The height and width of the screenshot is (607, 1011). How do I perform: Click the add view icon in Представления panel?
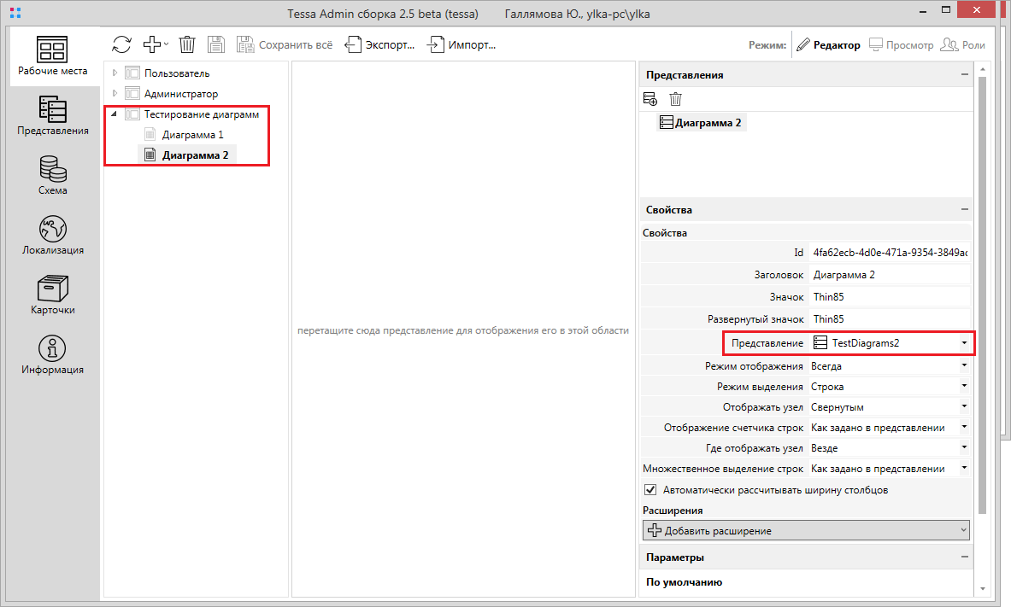(x=650, y=99)
